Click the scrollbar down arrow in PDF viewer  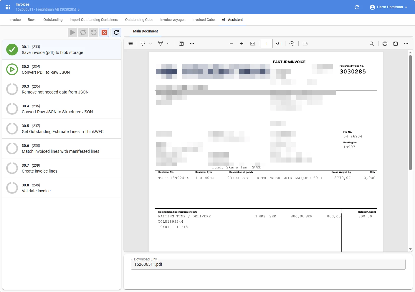410,249
